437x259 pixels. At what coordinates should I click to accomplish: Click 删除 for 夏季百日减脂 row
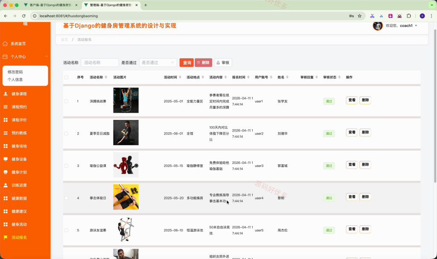tap(365, 132)
